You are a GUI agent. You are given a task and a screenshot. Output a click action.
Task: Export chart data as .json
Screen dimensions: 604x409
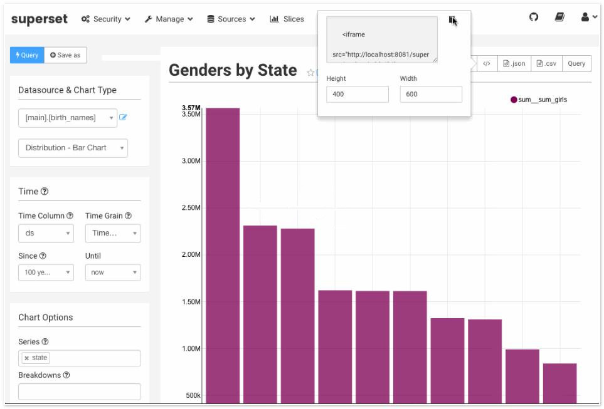tap(514, 63)
